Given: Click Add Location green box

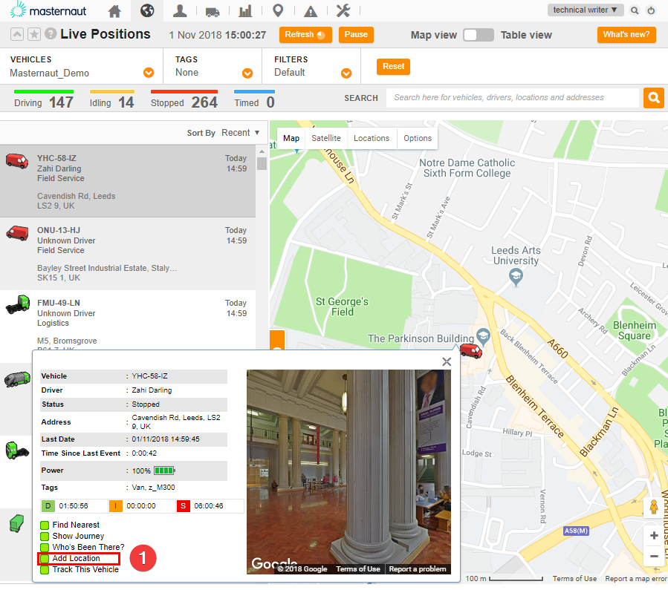Looking at the screenshot, I should coord(45,559).
